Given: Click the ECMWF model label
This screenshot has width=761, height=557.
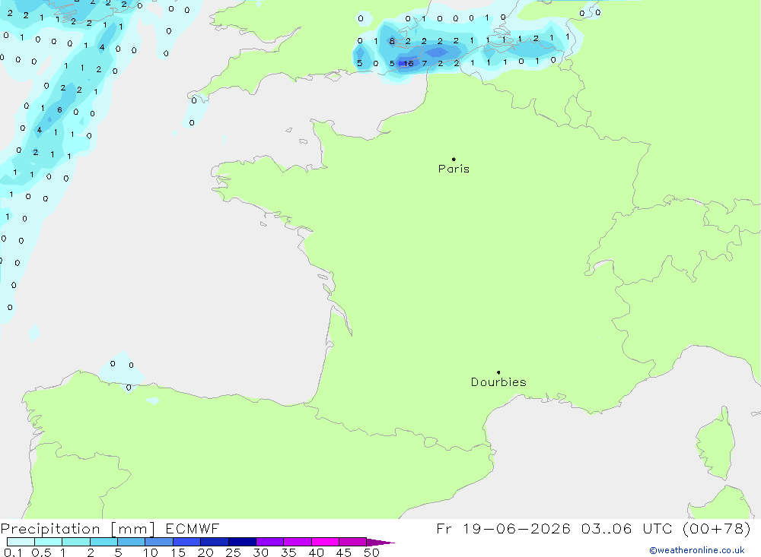Looking at the screenshot, I should pos(193,529).
